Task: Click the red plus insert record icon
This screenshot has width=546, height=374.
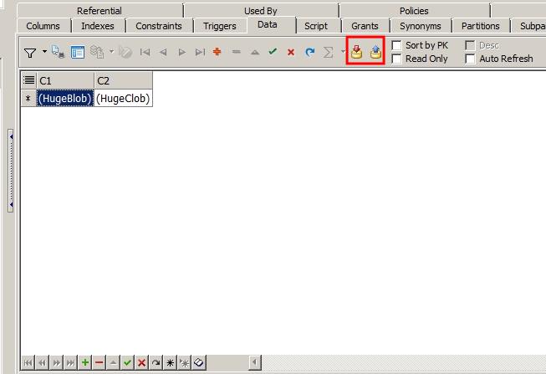Action: (217, 53)
